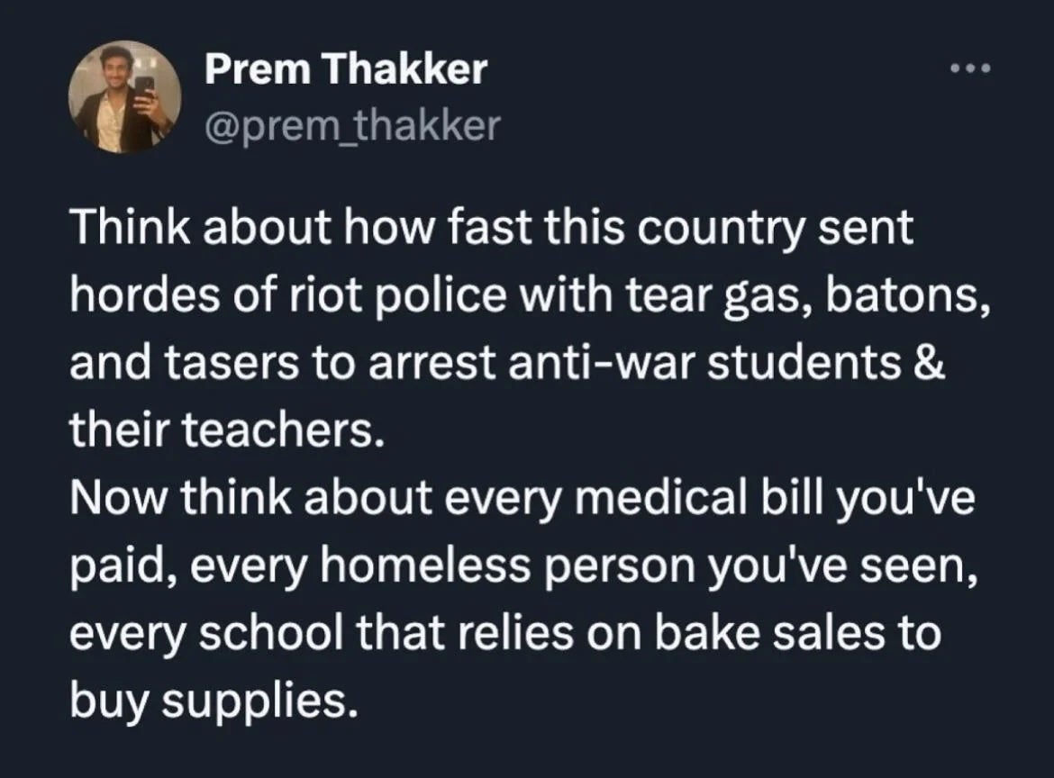The image size is (1054, 778).
Task: Open the @prem_thakker handle
Action: 350,125
